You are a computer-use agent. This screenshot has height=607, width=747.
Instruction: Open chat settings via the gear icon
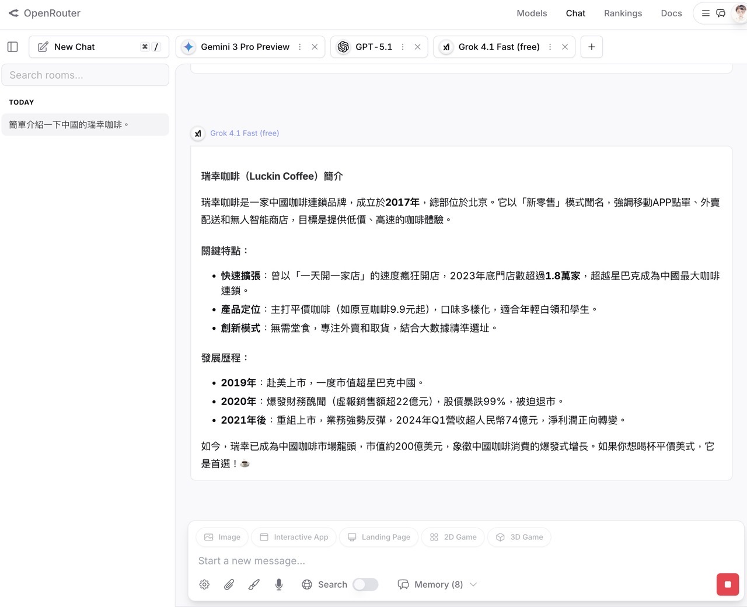pyautogui.click(x=204, y=584)
